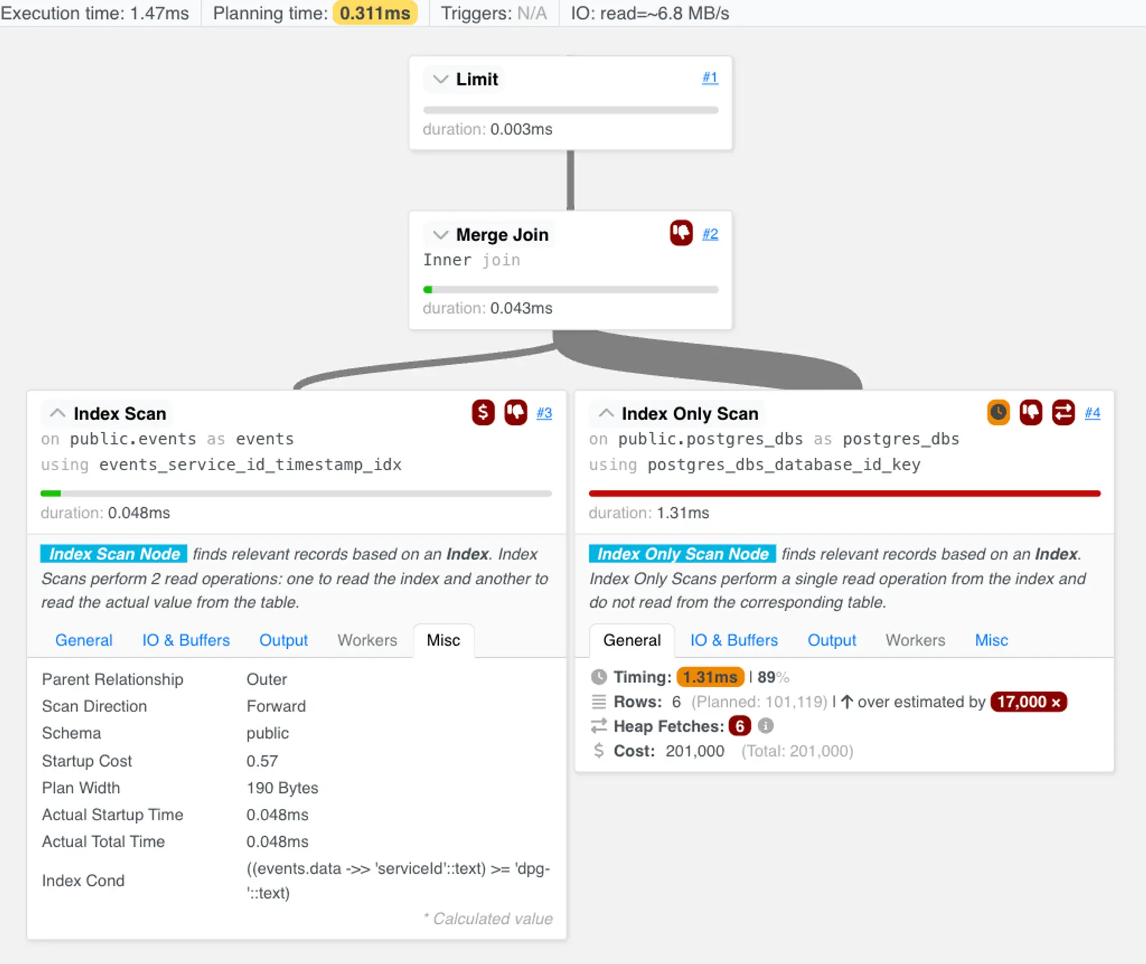Click the swap-arrows icon on Index Only Scan header

(x=1063, y=413)
